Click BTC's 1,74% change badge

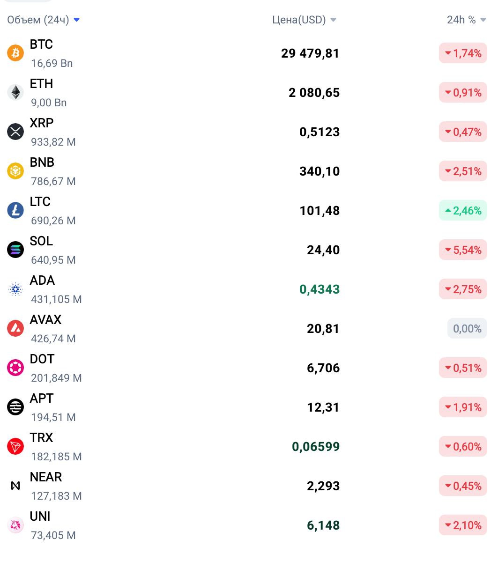(463, 53)
